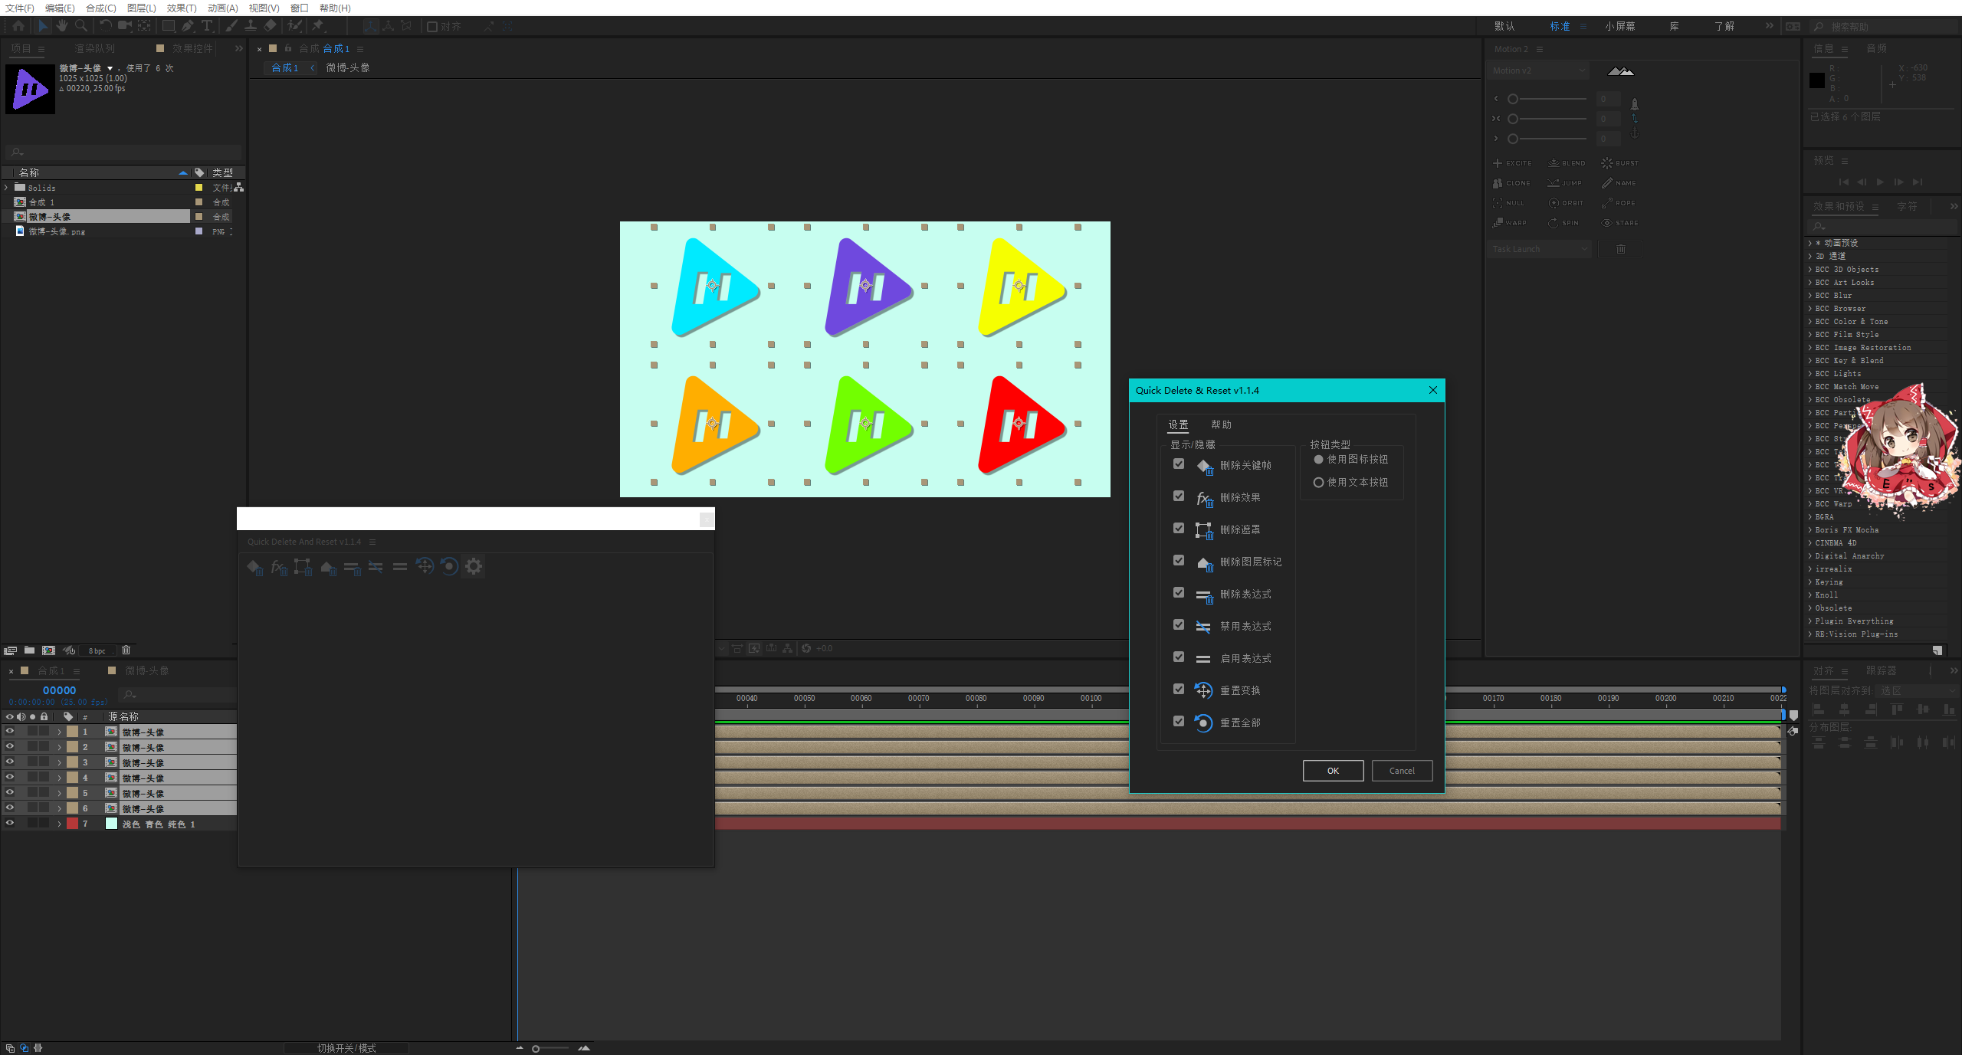This screenshot has width=1962, height=1055.
Task: Expand layer 1 微博-头像 properties in timeline
Action: pos(59,732)
